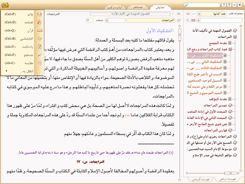
Task: Click the text pane's vertical scrollbar thumb
Action: tap(179, 35)
